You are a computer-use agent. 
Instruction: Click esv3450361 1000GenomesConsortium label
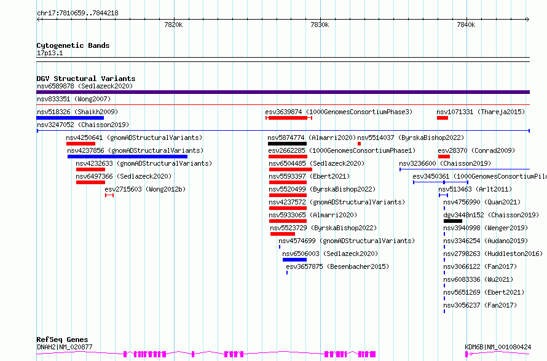tap(479, 176)
